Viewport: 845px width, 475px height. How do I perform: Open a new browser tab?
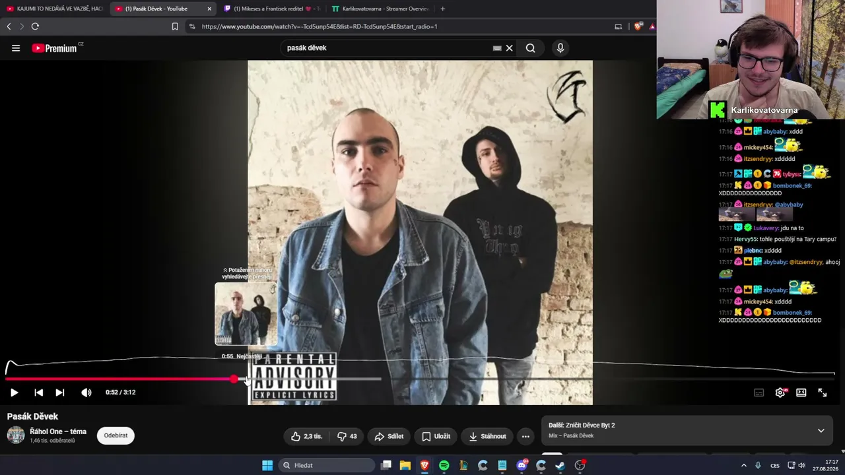tap(442, 9)
